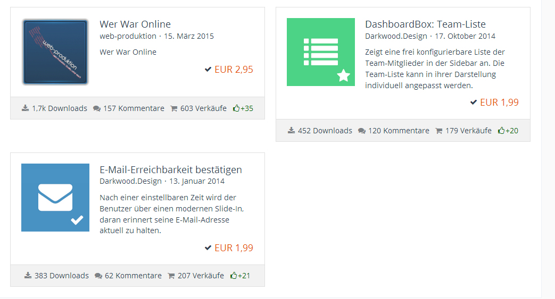Click the shopping cart icon beside 603 Verkäufe
The width and height of the screenshot is (555, 299).
click(x=173, y=108)
